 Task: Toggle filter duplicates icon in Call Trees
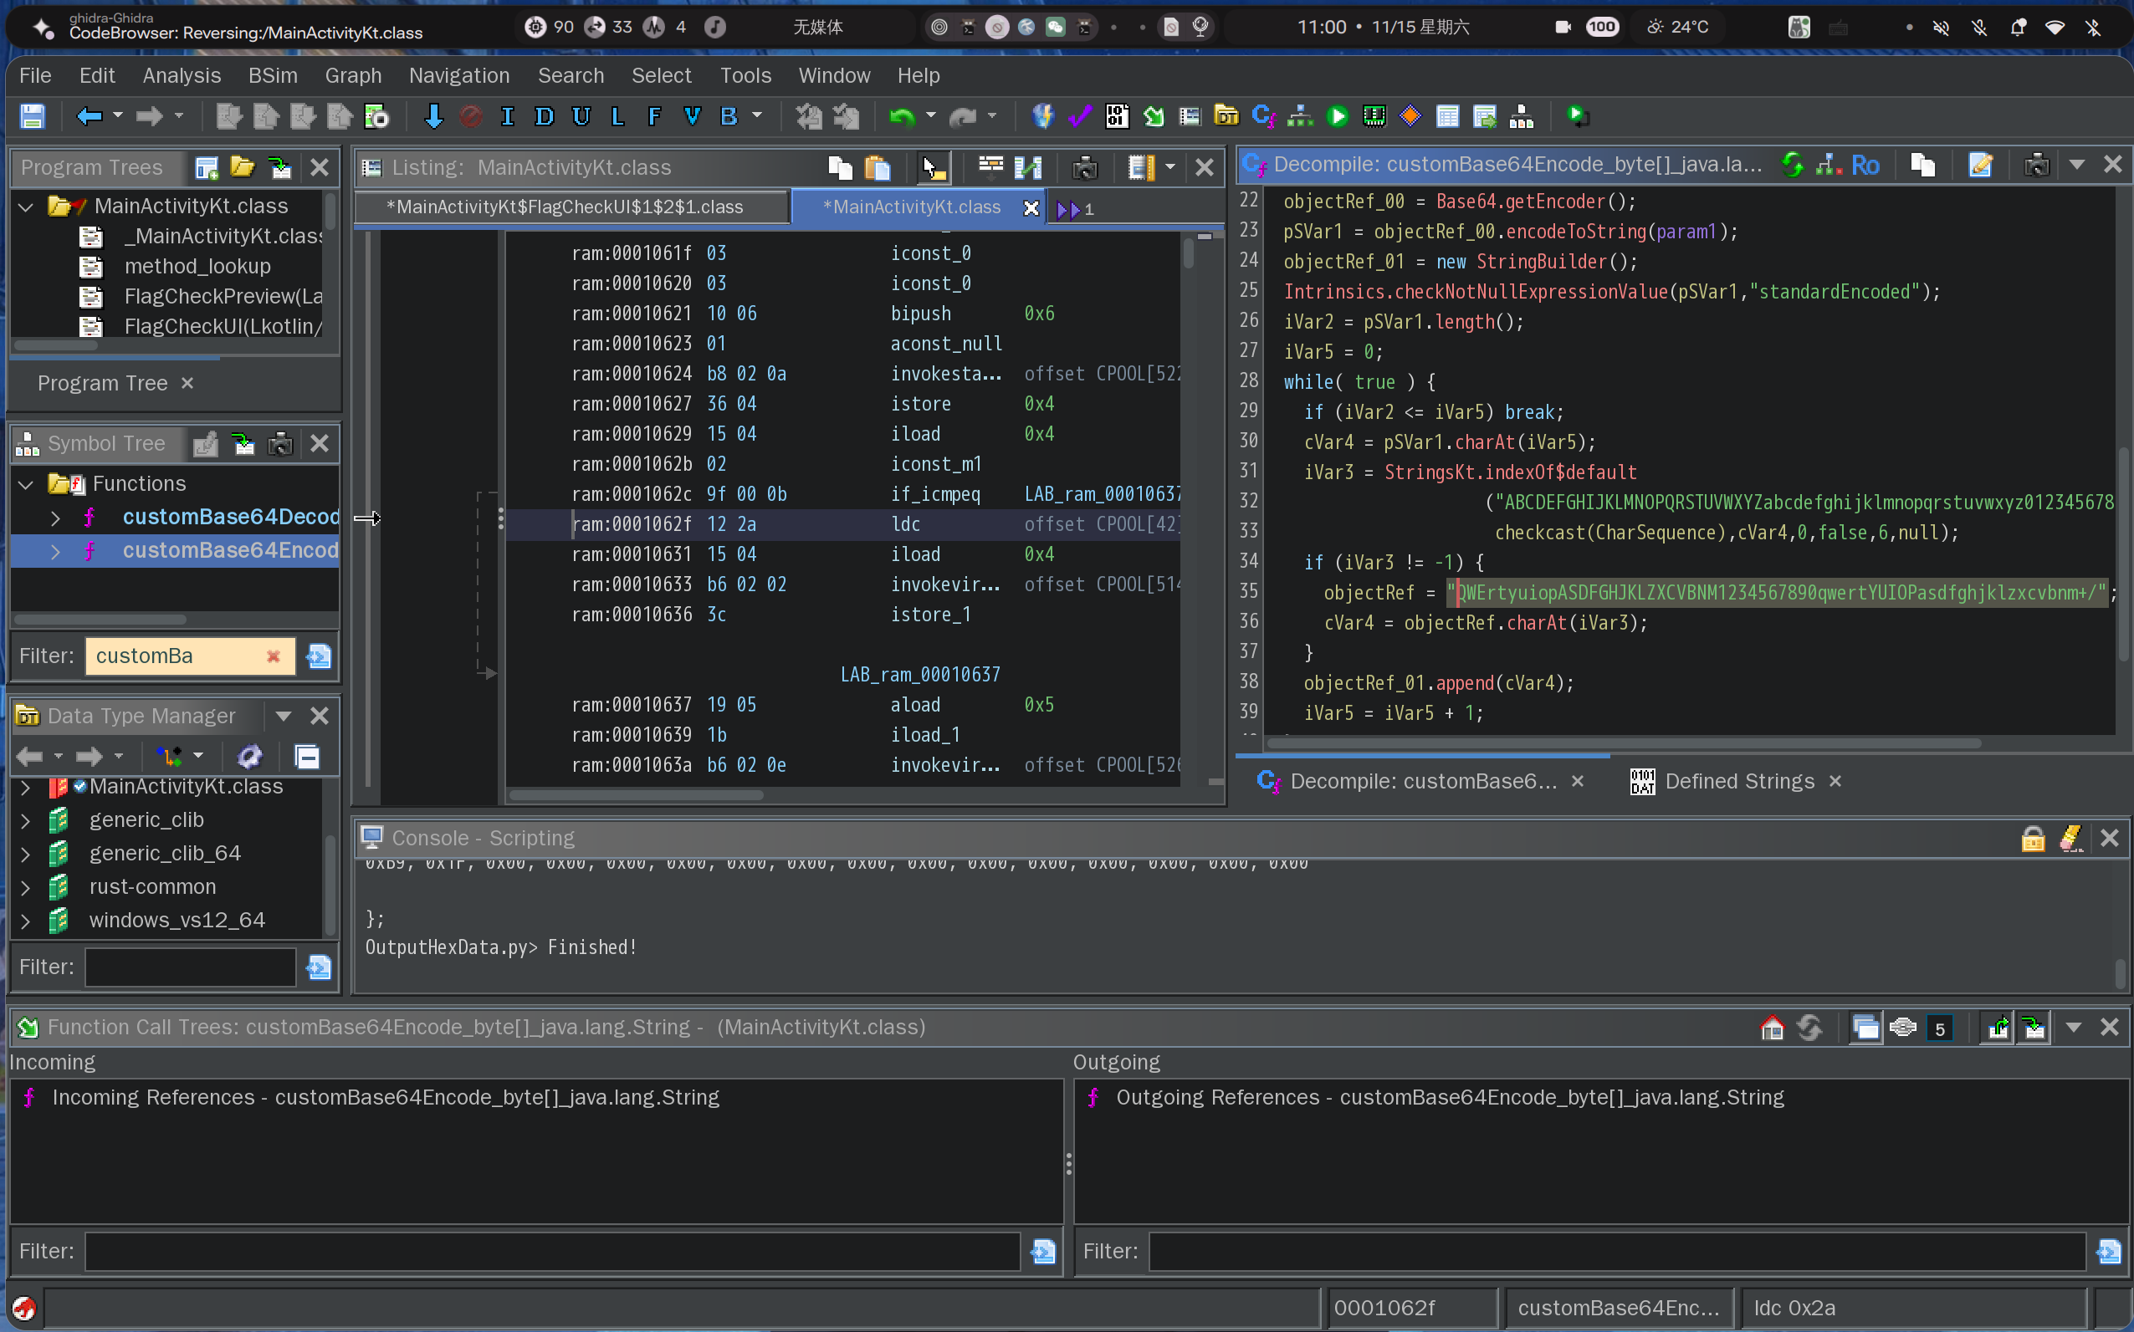tap(1865, 1027)
